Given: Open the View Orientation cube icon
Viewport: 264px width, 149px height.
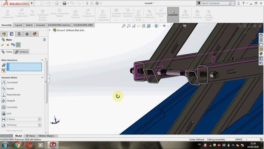Looking at the screenshot, I should (148, 26).
